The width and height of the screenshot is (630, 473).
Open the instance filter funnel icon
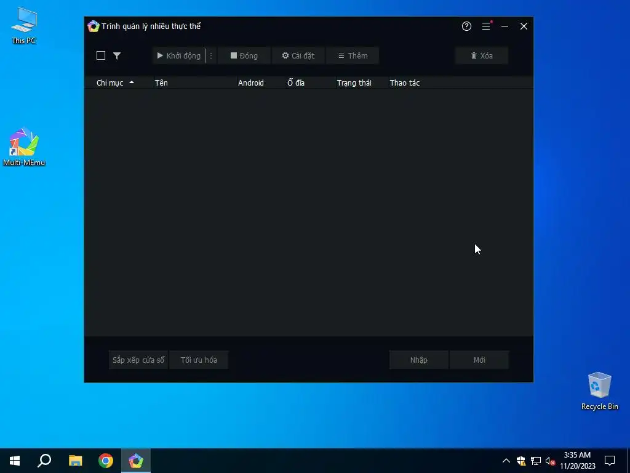click(117, 55)
